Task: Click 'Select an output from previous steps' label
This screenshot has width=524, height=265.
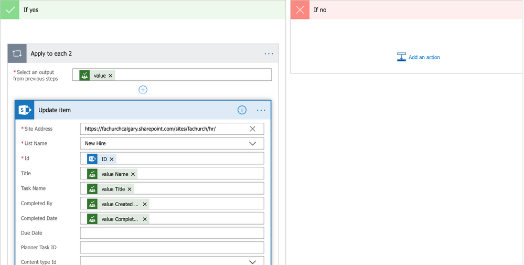Action: tap(36, 76)
